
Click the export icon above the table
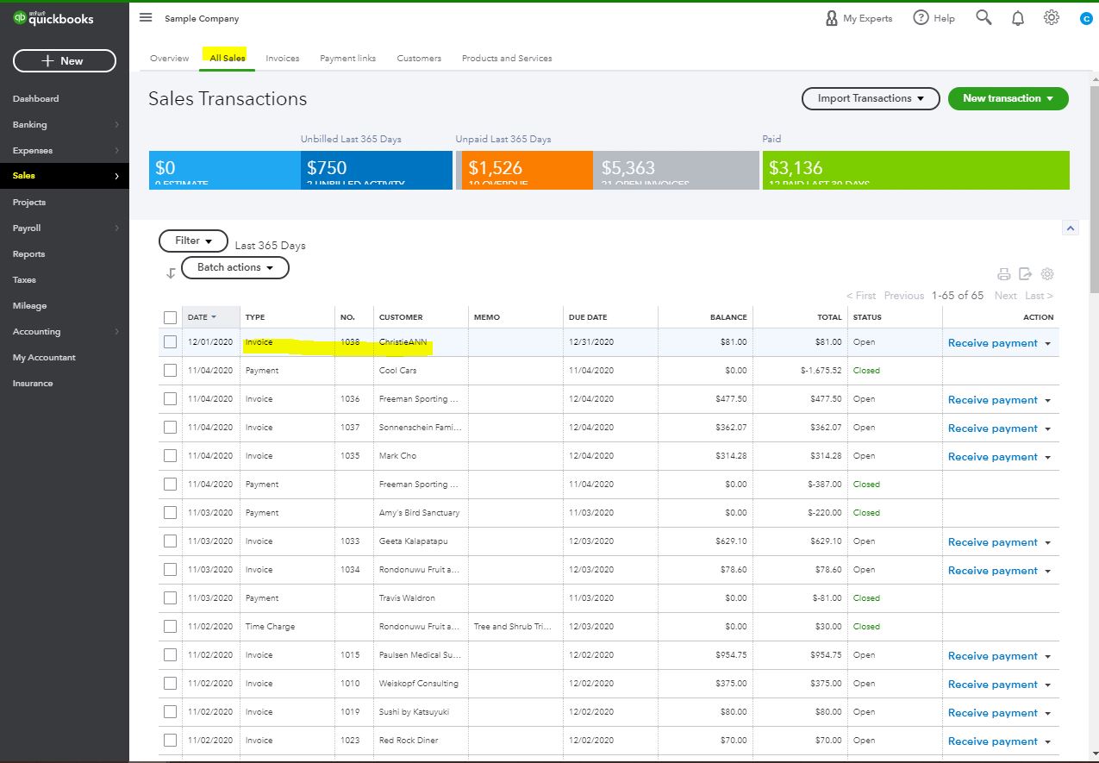tap(1025, 274)
